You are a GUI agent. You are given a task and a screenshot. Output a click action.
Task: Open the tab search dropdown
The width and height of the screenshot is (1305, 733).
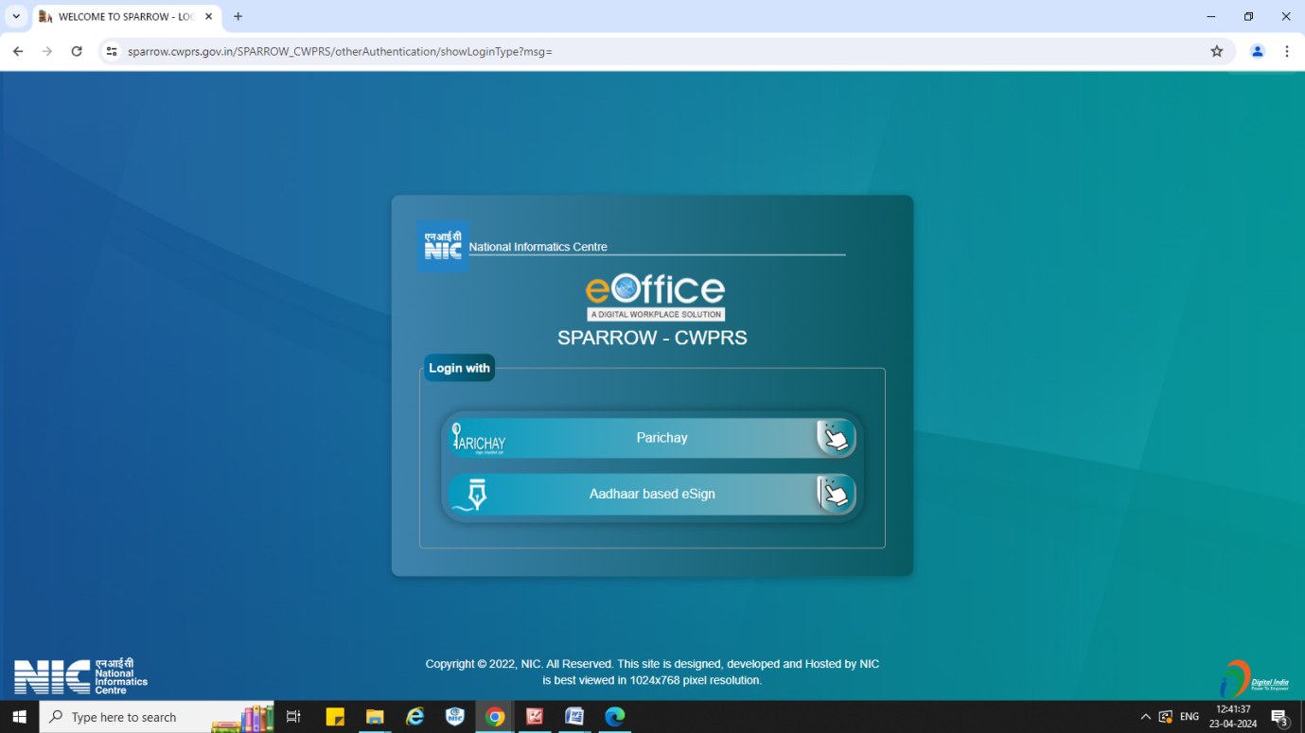tap(16, 16)
